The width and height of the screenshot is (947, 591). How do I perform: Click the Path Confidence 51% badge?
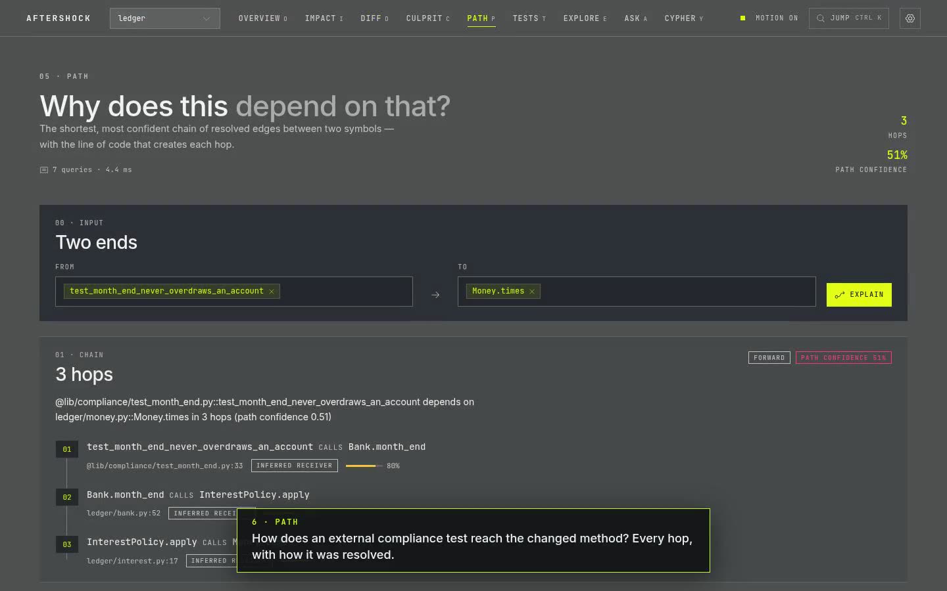[843, 358]
